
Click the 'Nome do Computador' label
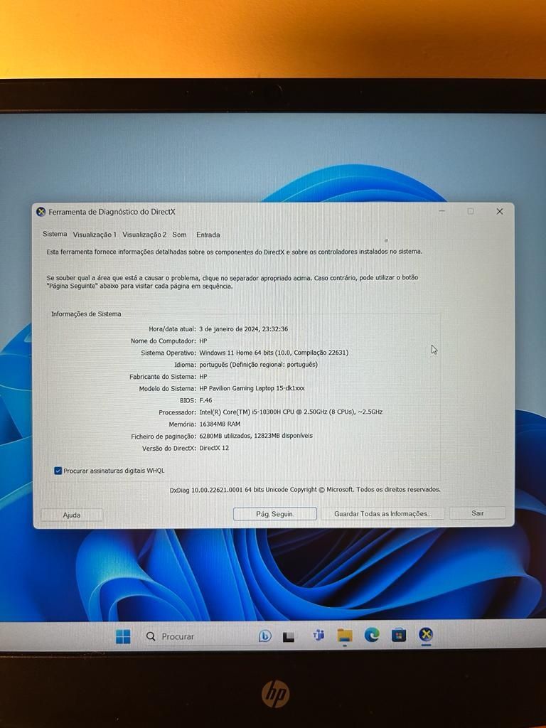click(163, 341)
